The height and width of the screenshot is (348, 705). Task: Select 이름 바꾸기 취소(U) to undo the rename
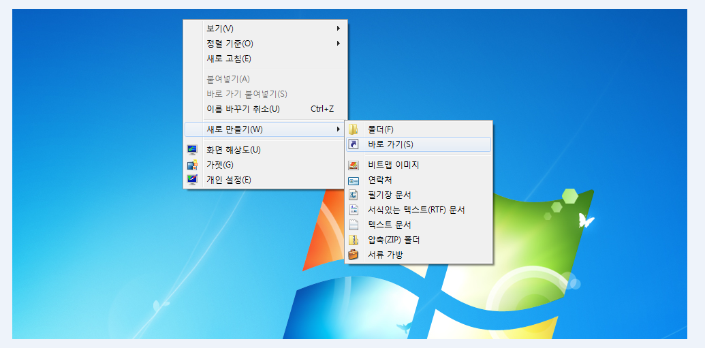[265, 109]
